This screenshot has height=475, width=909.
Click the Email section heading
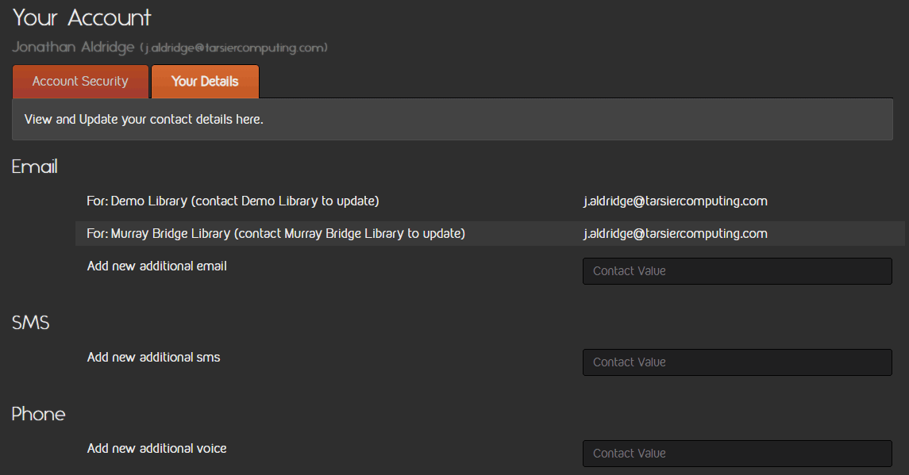pyautogui.click(x=35, y=167)
